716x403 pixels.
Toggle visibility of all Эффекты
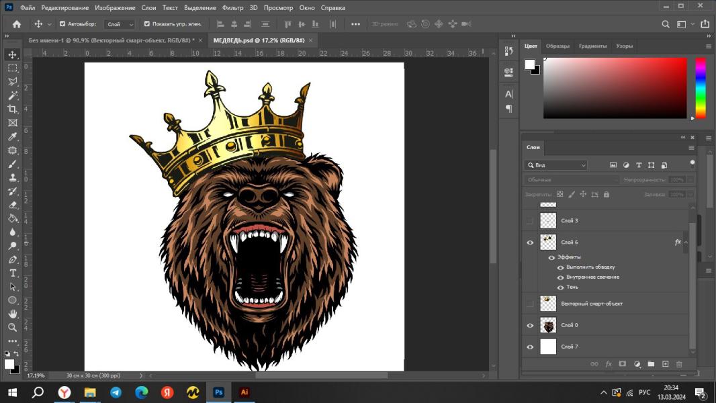(551, 257)
